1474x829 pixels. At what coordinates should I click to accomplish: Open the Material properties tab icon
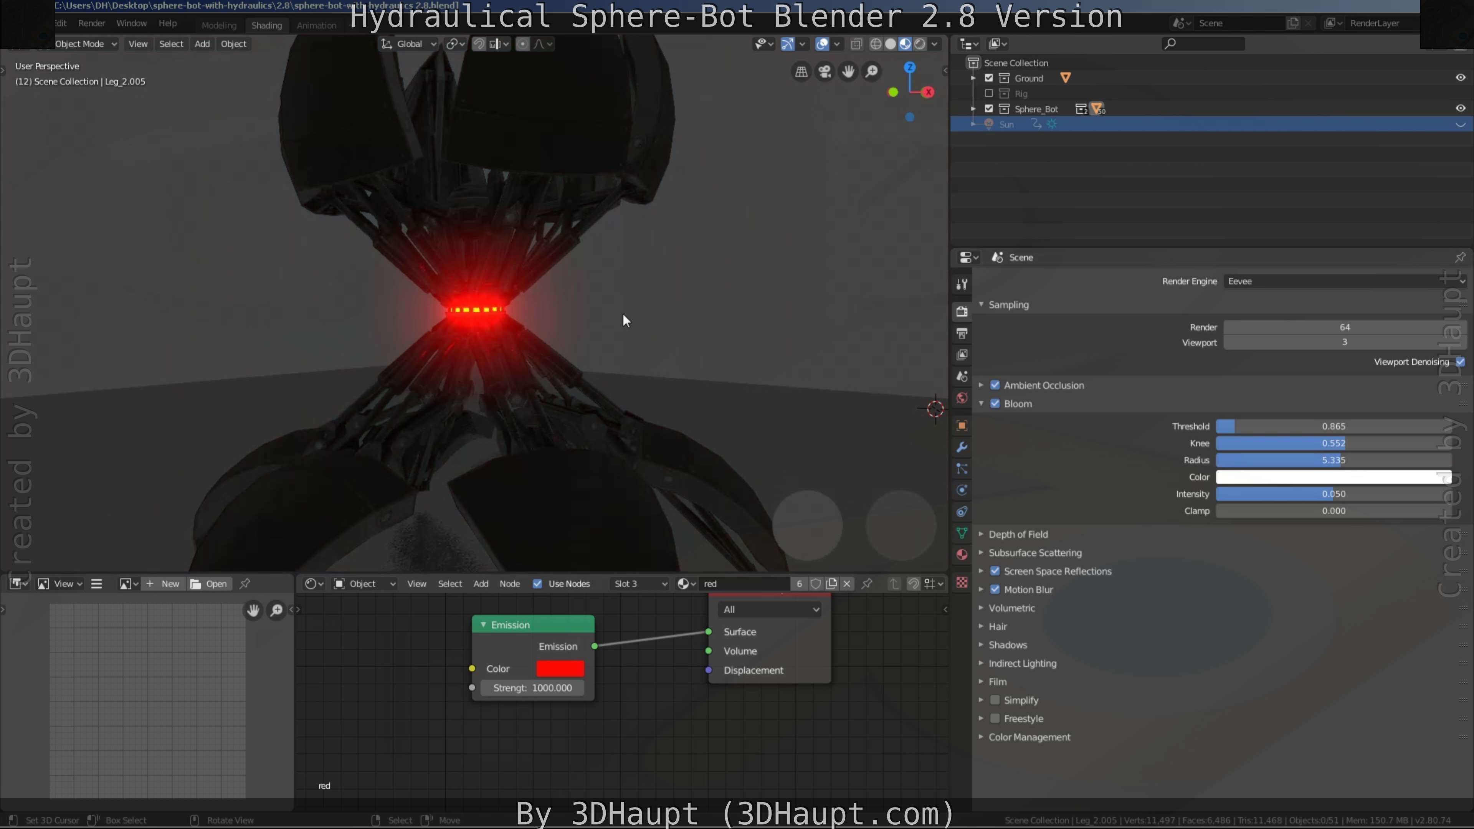[x=962, y=555]
